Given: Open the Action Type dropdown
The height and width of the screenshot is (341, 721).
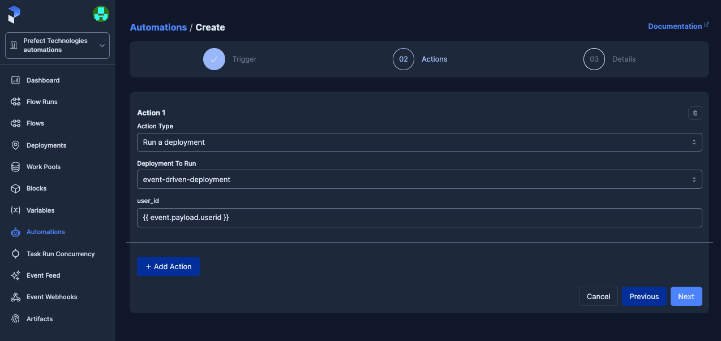Looking at the screenshot, I should point(419,142).
